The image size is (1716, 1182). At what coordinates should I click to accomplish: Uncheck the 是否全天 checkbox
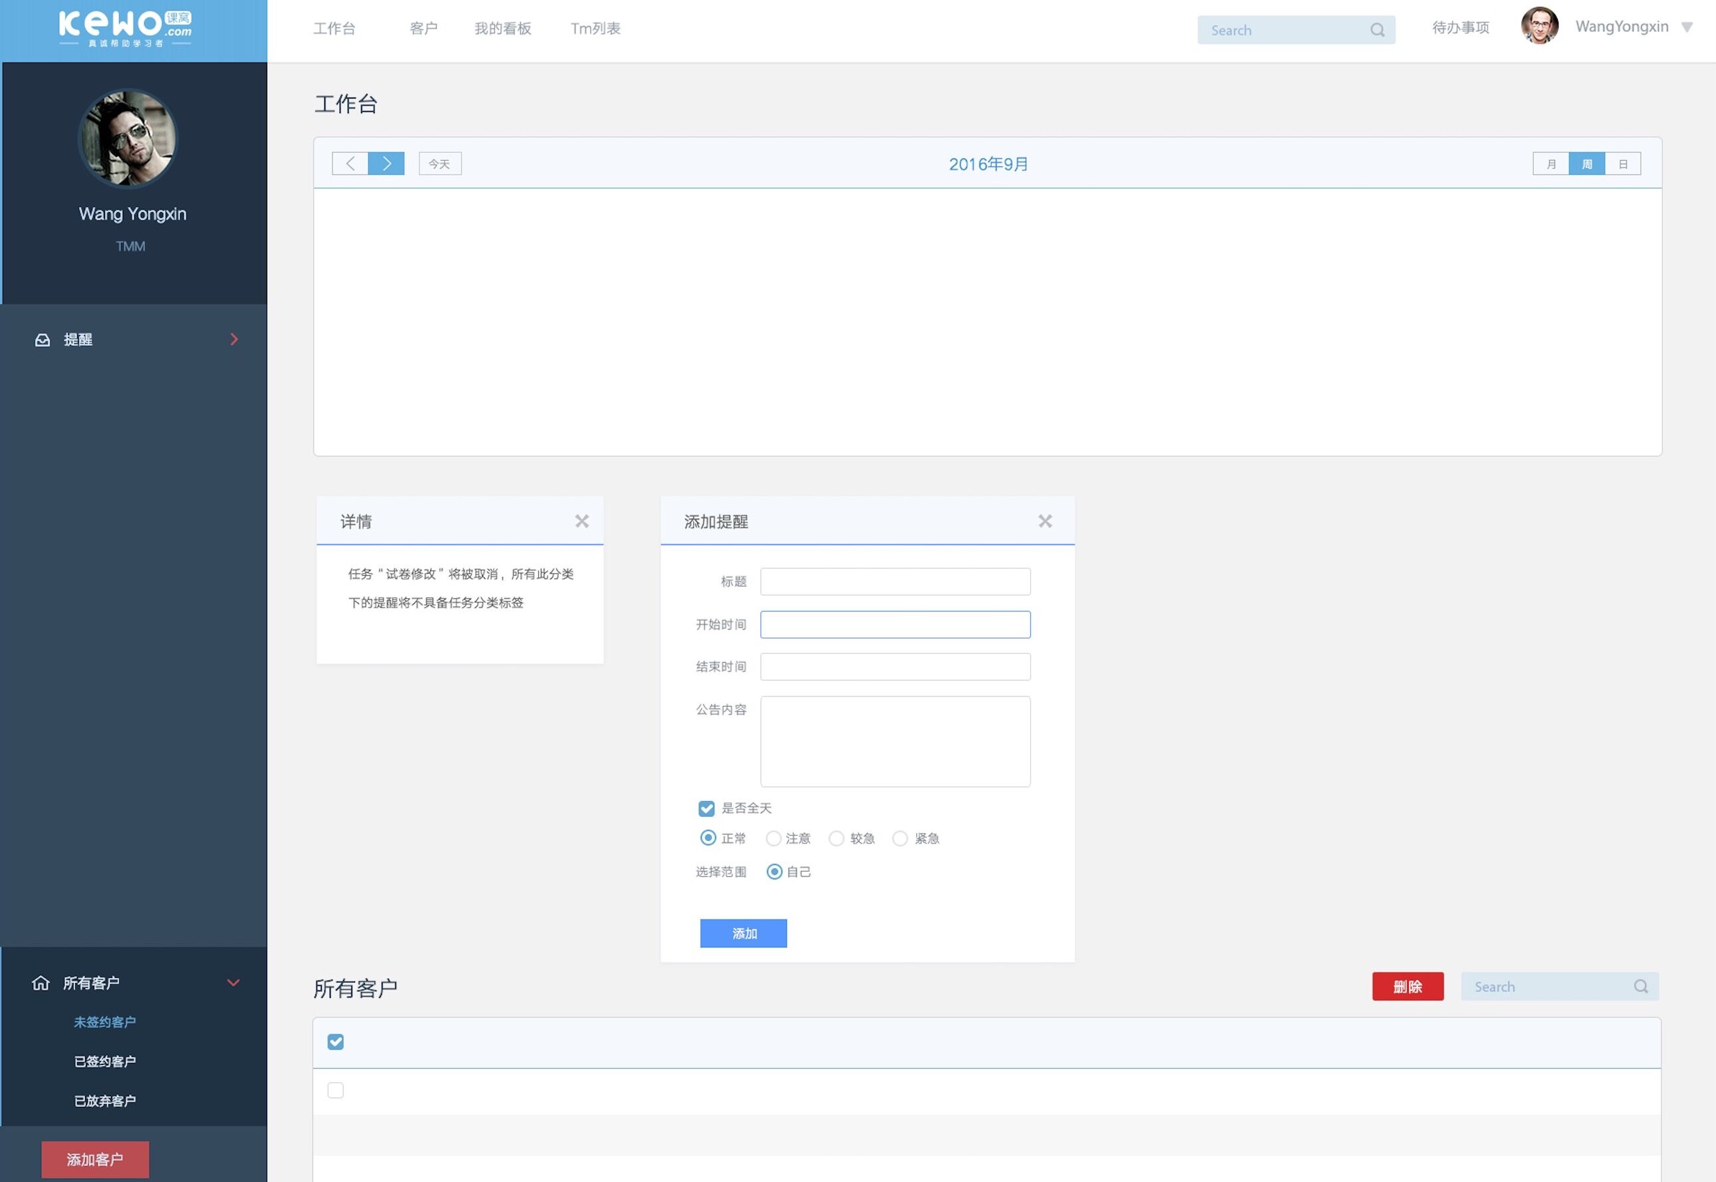pyautogui.click(x=706, y=808)
